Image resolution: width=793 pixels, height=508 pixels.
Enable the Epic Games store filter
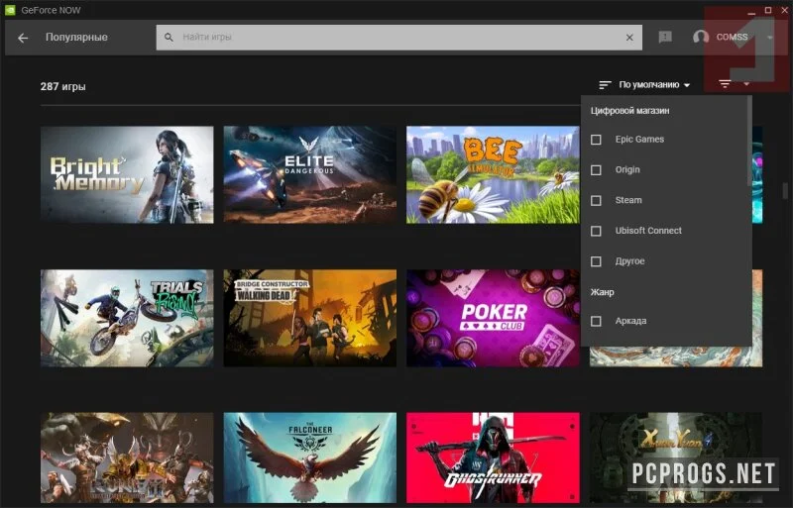[597, 140]
